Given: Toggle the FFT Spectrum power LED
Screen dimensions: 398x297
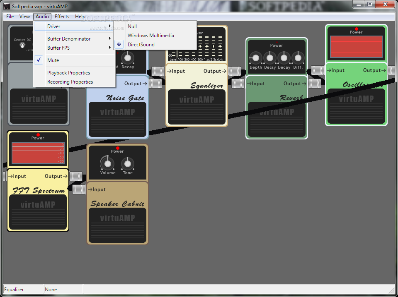Looking at the screenshot, I should pyautogui.click(x=38, y=135).
